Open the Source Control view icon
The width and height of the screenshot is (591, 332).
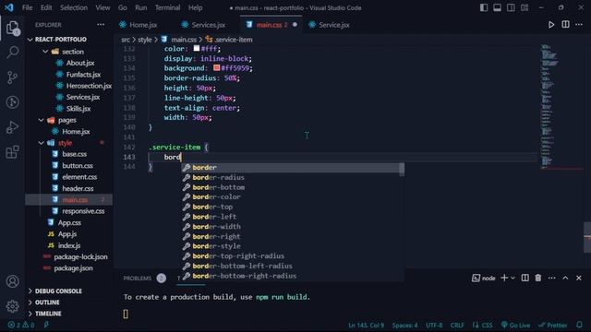point(12,77)
